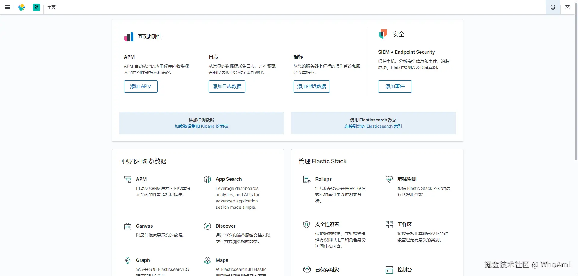
Task: Click the Maps pin icon
Action: 207,260
